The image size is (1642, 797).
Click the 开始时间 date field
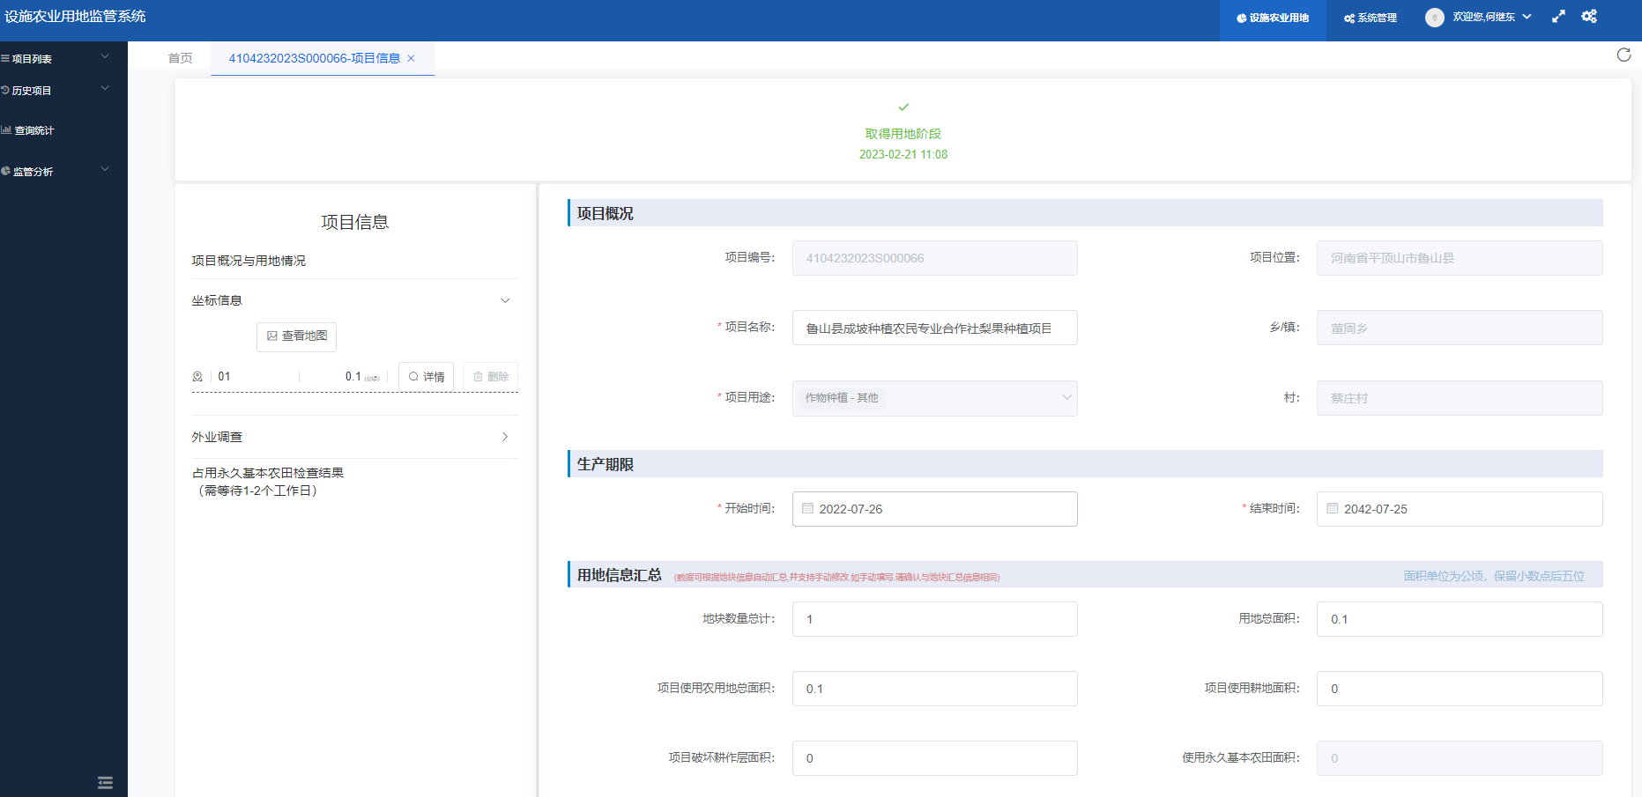pos(934,509)
